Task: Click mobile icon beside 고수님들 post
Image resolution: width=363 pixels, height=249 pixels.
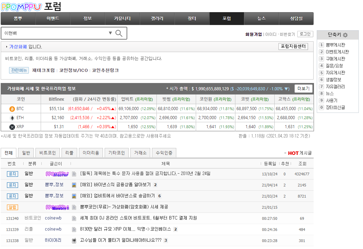Action: coord(74,241)
